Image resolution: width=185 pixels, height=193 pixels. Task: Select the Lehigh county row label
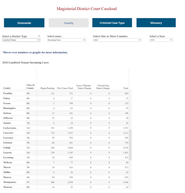click(7, 148)
